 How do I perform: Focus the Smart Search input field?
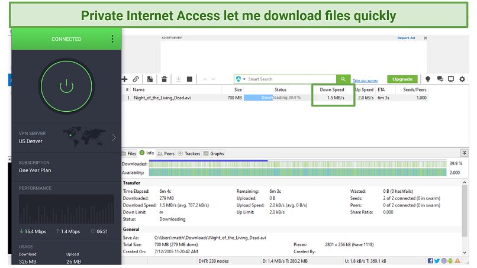pos(291,79)
